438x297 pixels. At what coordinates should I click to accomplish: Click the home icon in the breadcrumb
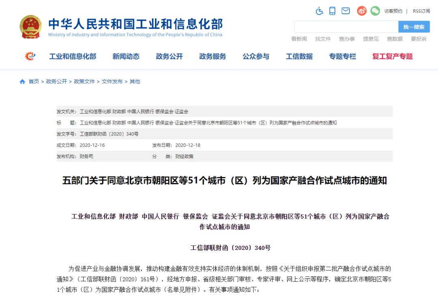point(22,81)
